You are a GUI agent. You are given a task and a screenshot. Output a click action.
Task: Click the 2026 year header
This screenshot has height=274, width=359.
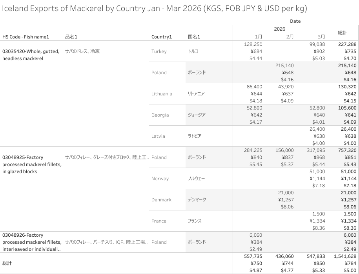(x=280, y=29)
